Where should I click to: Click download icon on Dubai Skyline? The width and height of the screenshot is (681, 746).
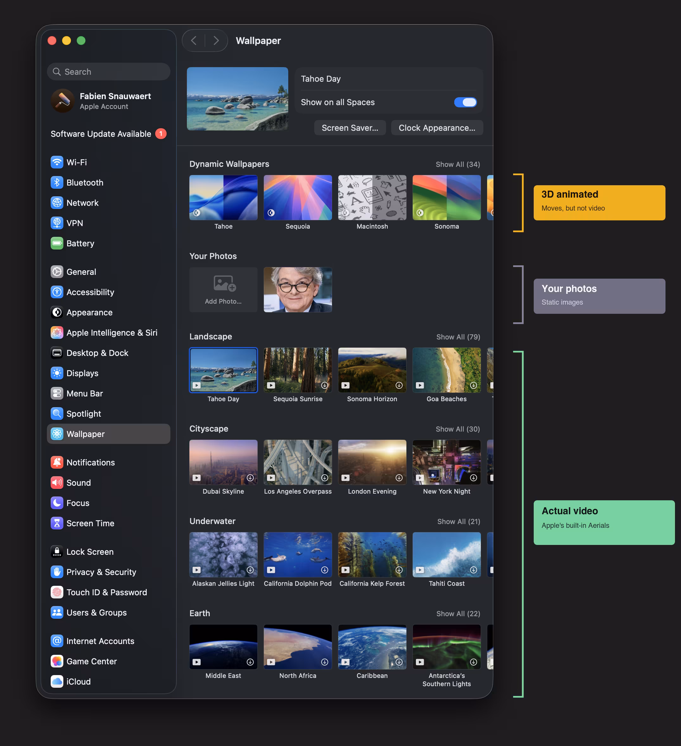point(250,478)
